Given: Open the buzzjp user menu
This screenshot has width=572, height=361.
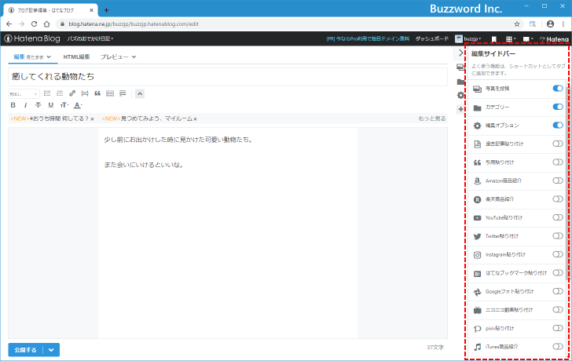Looking at the screenshot, I should pyautogui.click(x=468, y=39).
